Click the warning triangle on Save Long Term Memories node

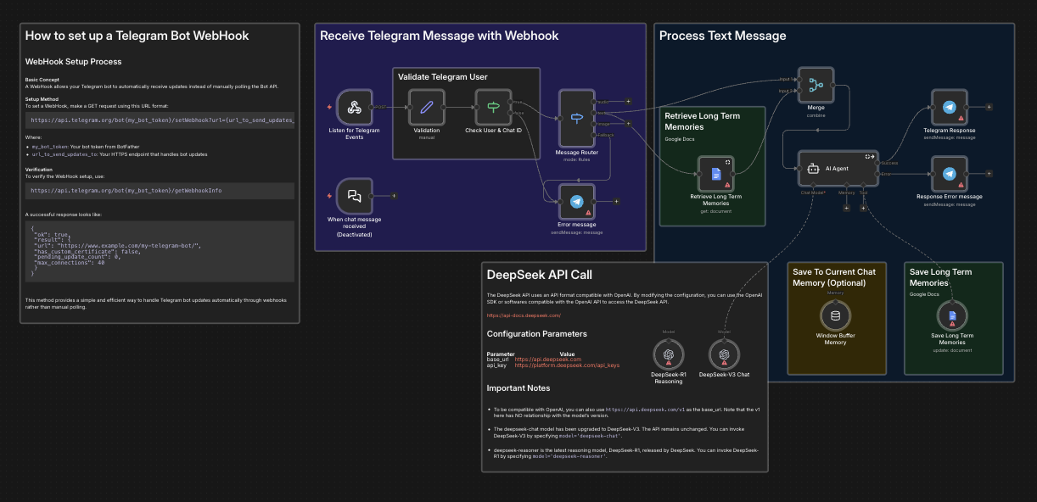952,325
